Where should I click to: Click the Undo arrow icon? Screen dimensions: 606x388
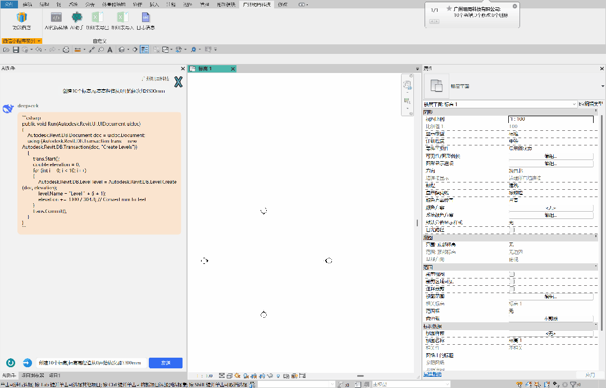tap(39, 49)
